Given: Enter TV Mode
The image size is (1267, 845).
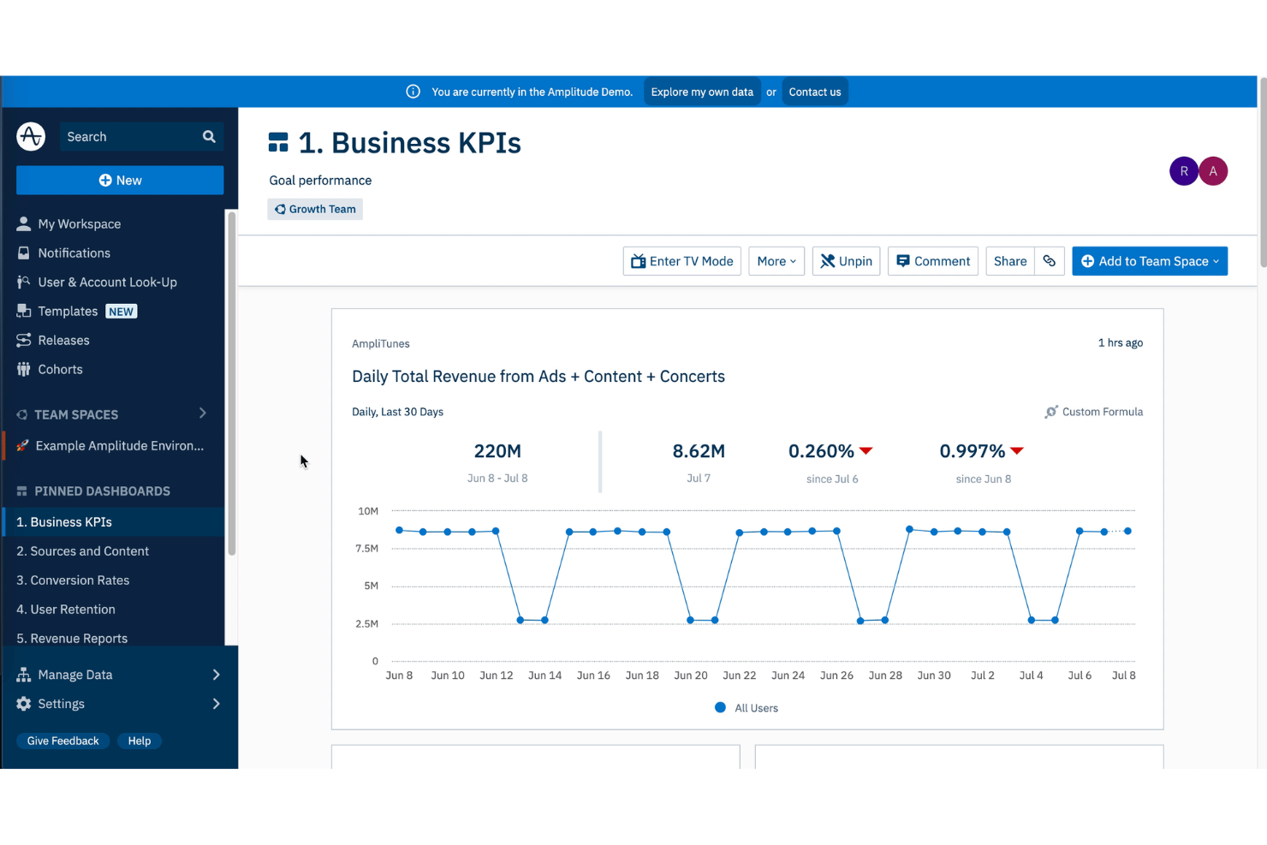Looking at the screenshot, I should click(x=682, y=261).
